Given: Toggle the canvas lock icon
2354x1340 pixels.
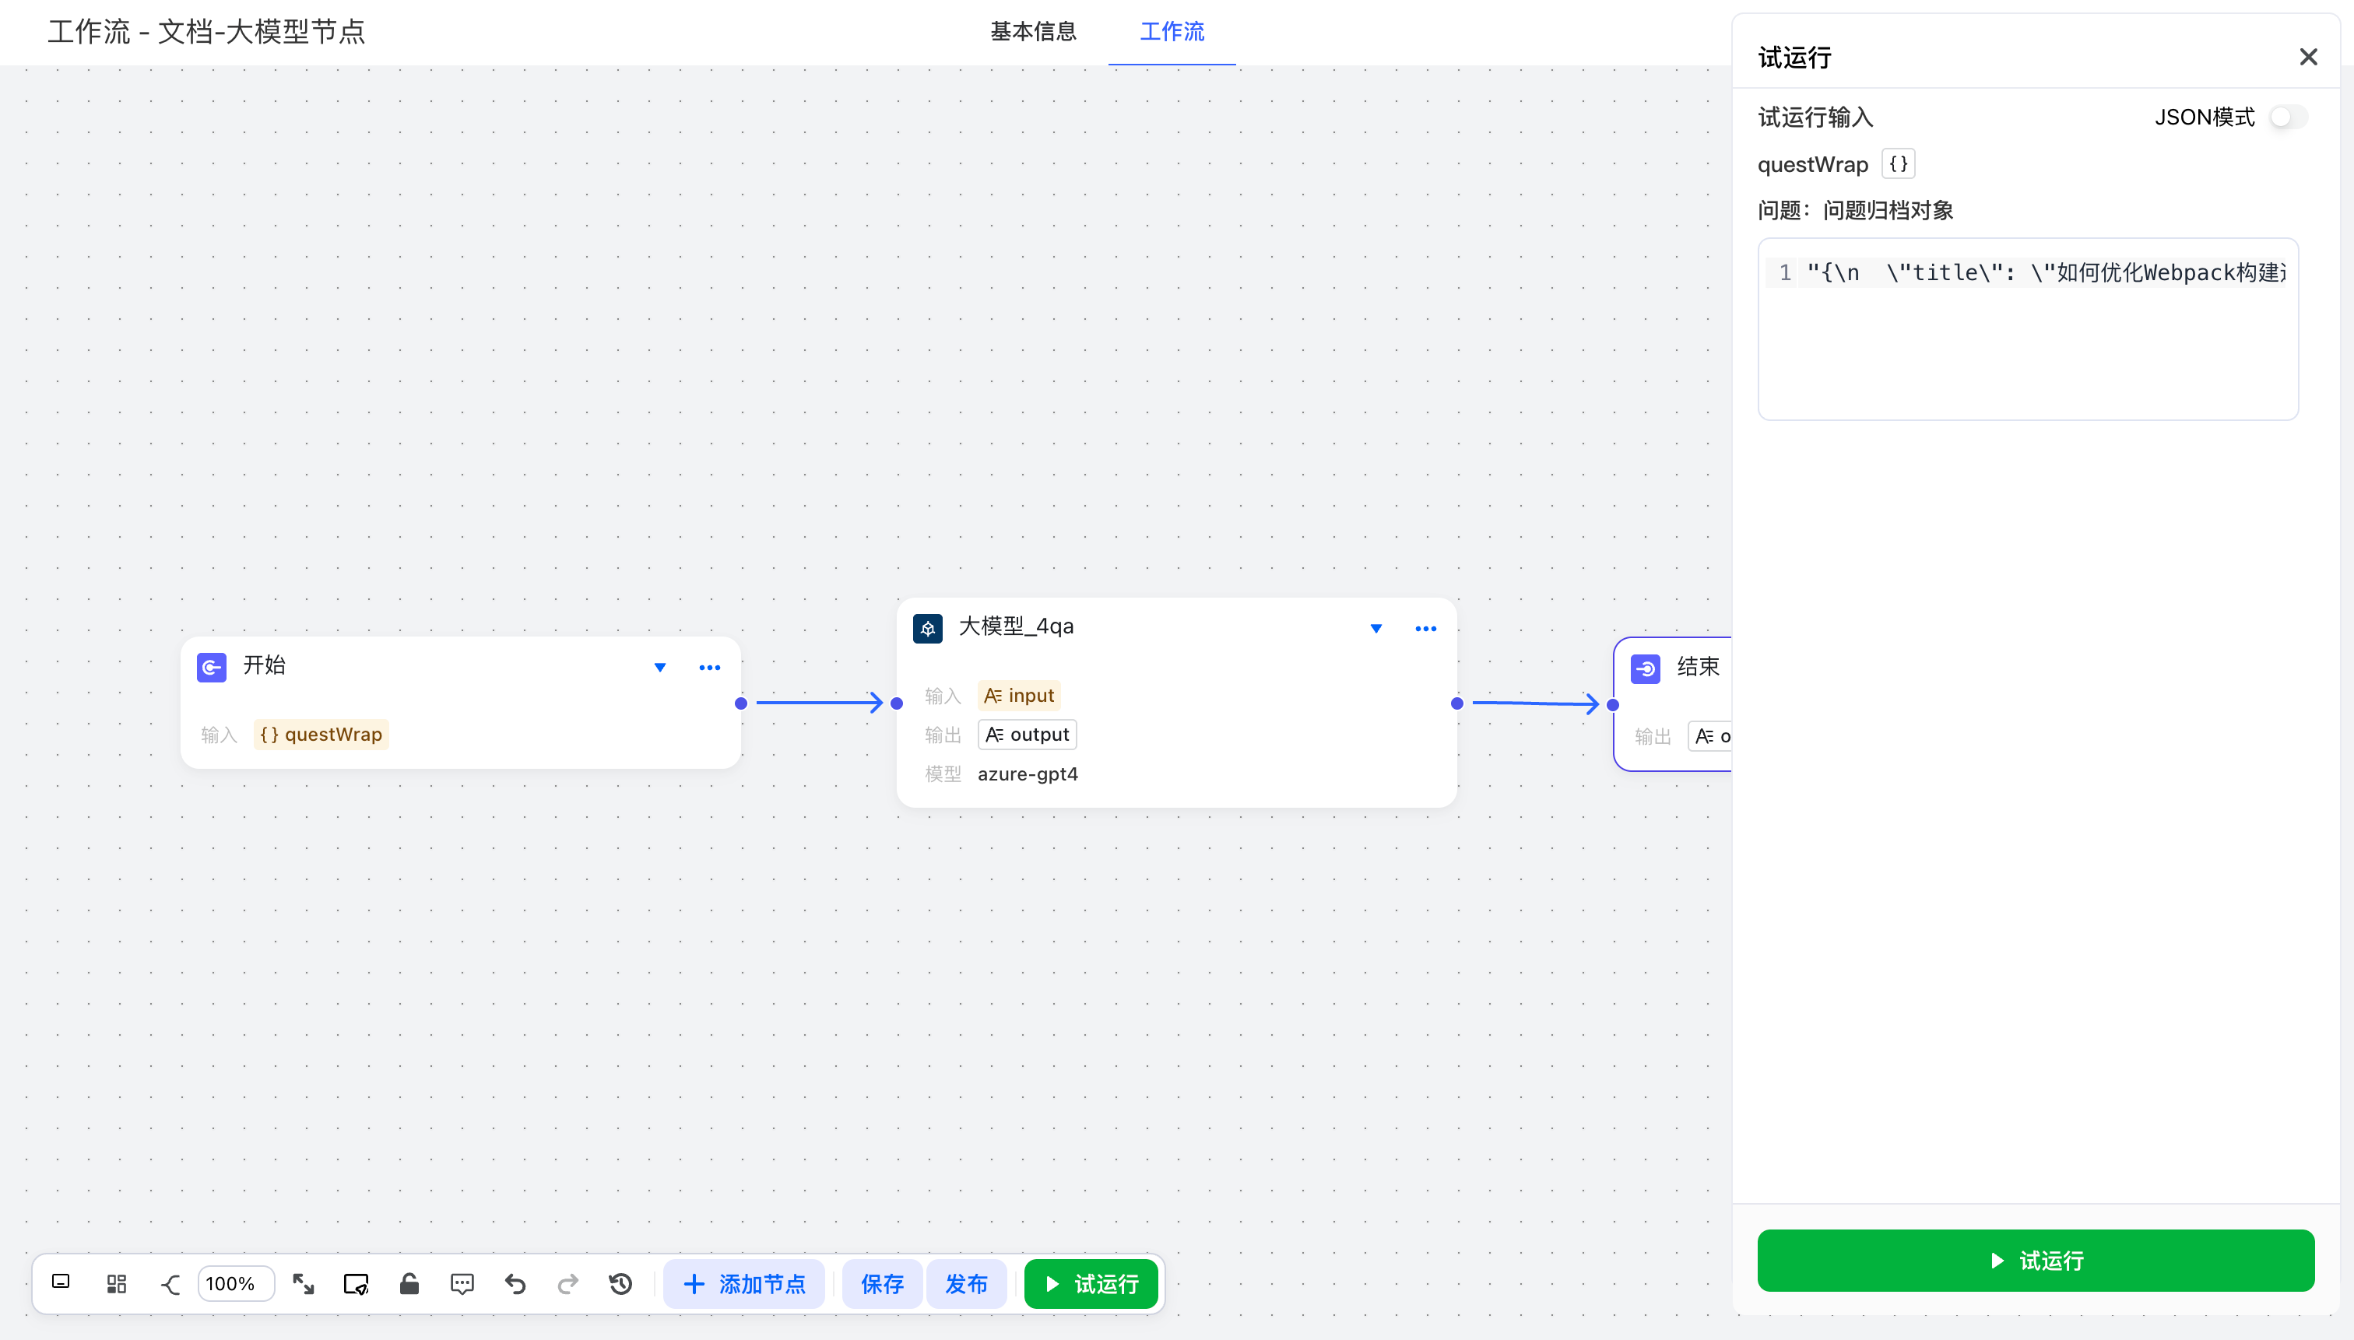Looking at the screenshot, I should pos(409,1284).
